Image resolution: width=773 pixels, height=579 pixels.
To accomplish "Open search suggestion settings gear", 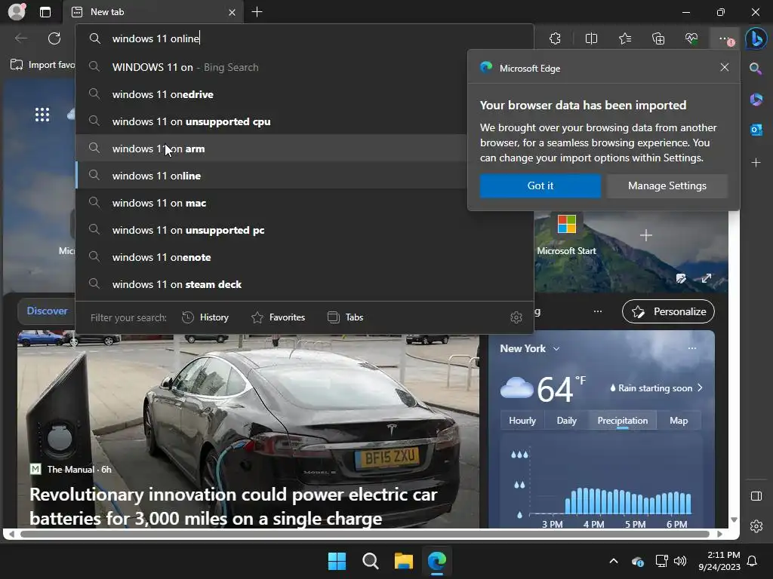I will [516, 317].
